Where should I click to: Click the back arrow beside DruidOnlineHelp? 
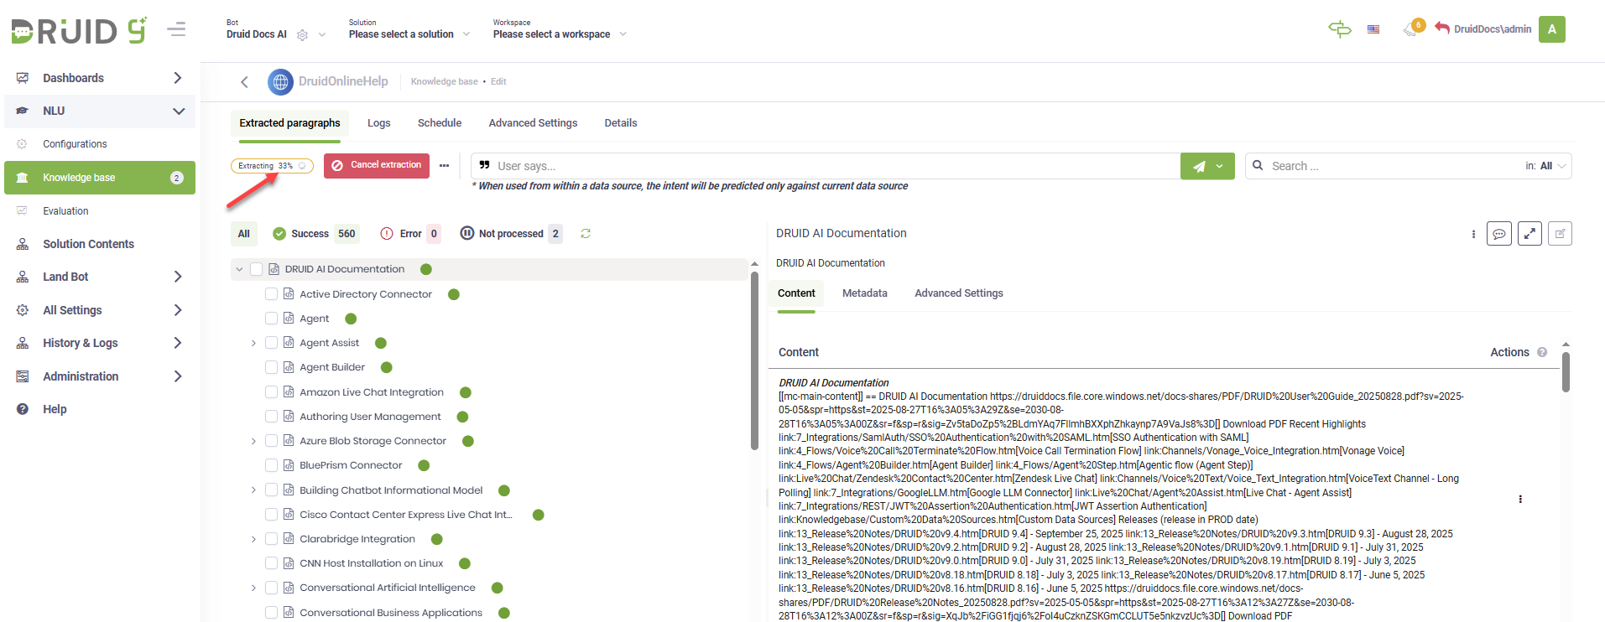(x=244, y=81)
